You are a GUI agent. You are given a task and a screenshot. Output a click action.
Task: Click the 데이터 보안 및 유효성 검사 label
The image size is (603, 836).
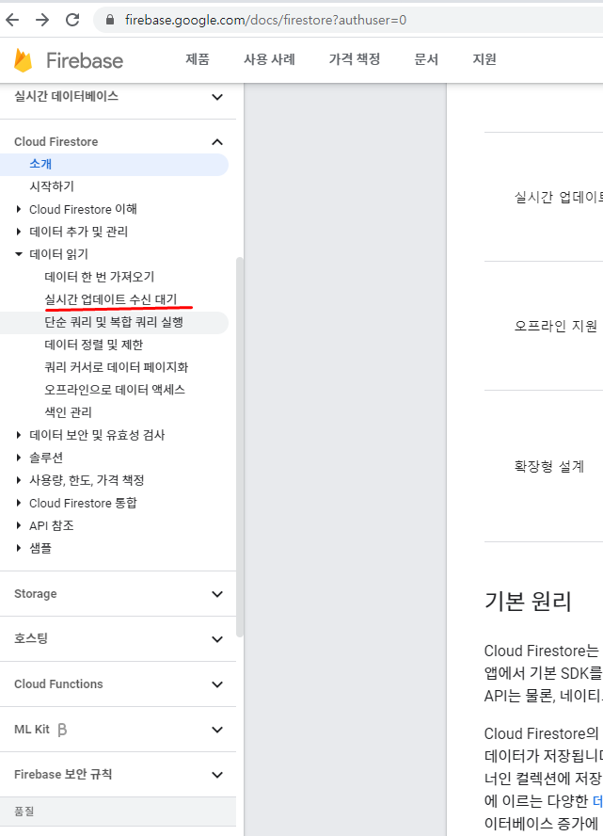point(97,435)
